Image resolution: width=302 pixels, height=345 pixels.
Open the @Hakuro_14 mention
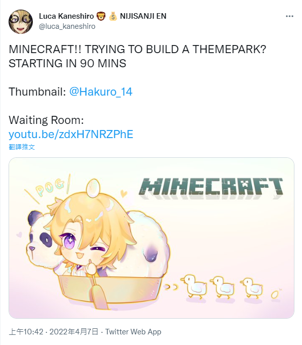tap(101, 92)
